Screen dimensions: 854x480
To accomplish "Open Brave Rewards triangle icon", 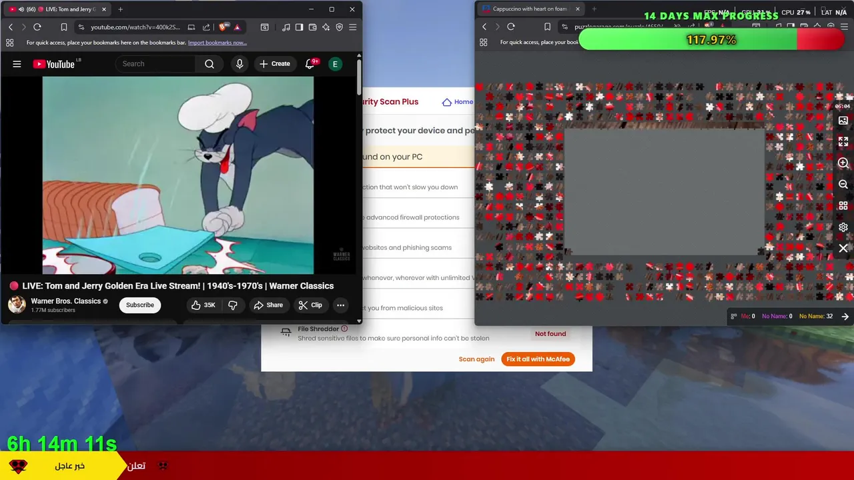I will click(238, 27).
